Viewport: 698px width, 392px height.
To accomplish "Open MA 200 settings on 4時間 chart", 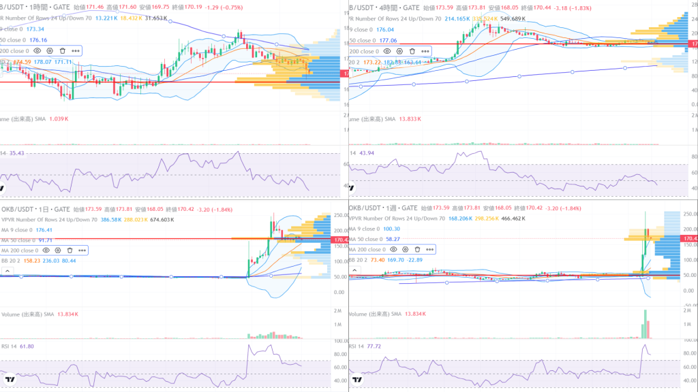I will [399, 51].
